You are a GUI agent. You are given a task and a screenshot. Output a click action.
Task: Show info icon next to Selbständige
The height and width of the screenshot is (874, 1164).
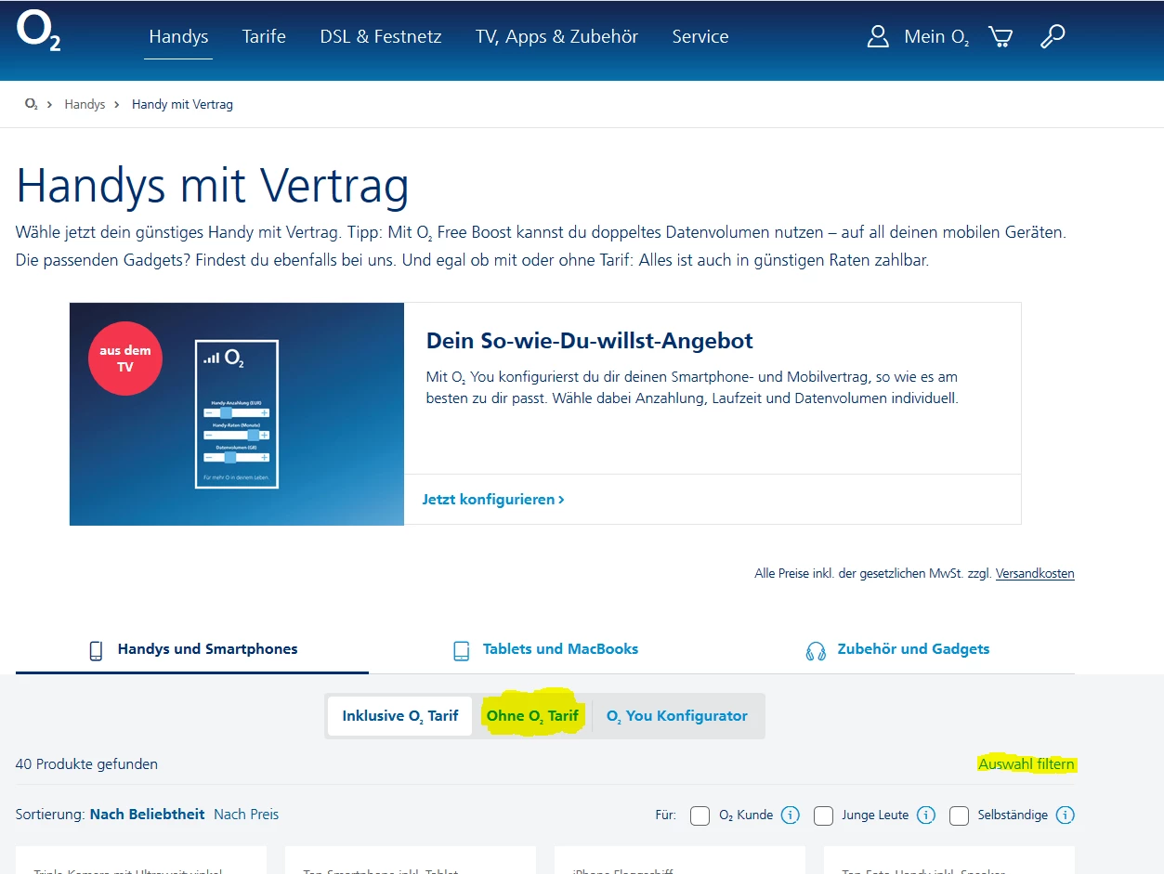1066,815
